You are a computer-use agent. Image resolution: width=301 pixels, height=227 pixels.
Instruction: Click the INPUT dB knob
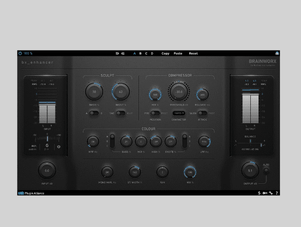click(47, 171)
